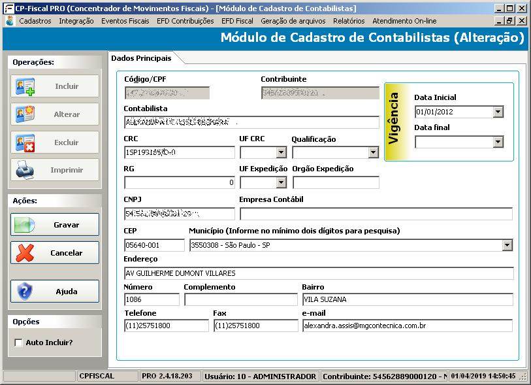The height and width of the screenshot is (385, 531).
Task: Click the Fax field
Action: click(256, 326)
